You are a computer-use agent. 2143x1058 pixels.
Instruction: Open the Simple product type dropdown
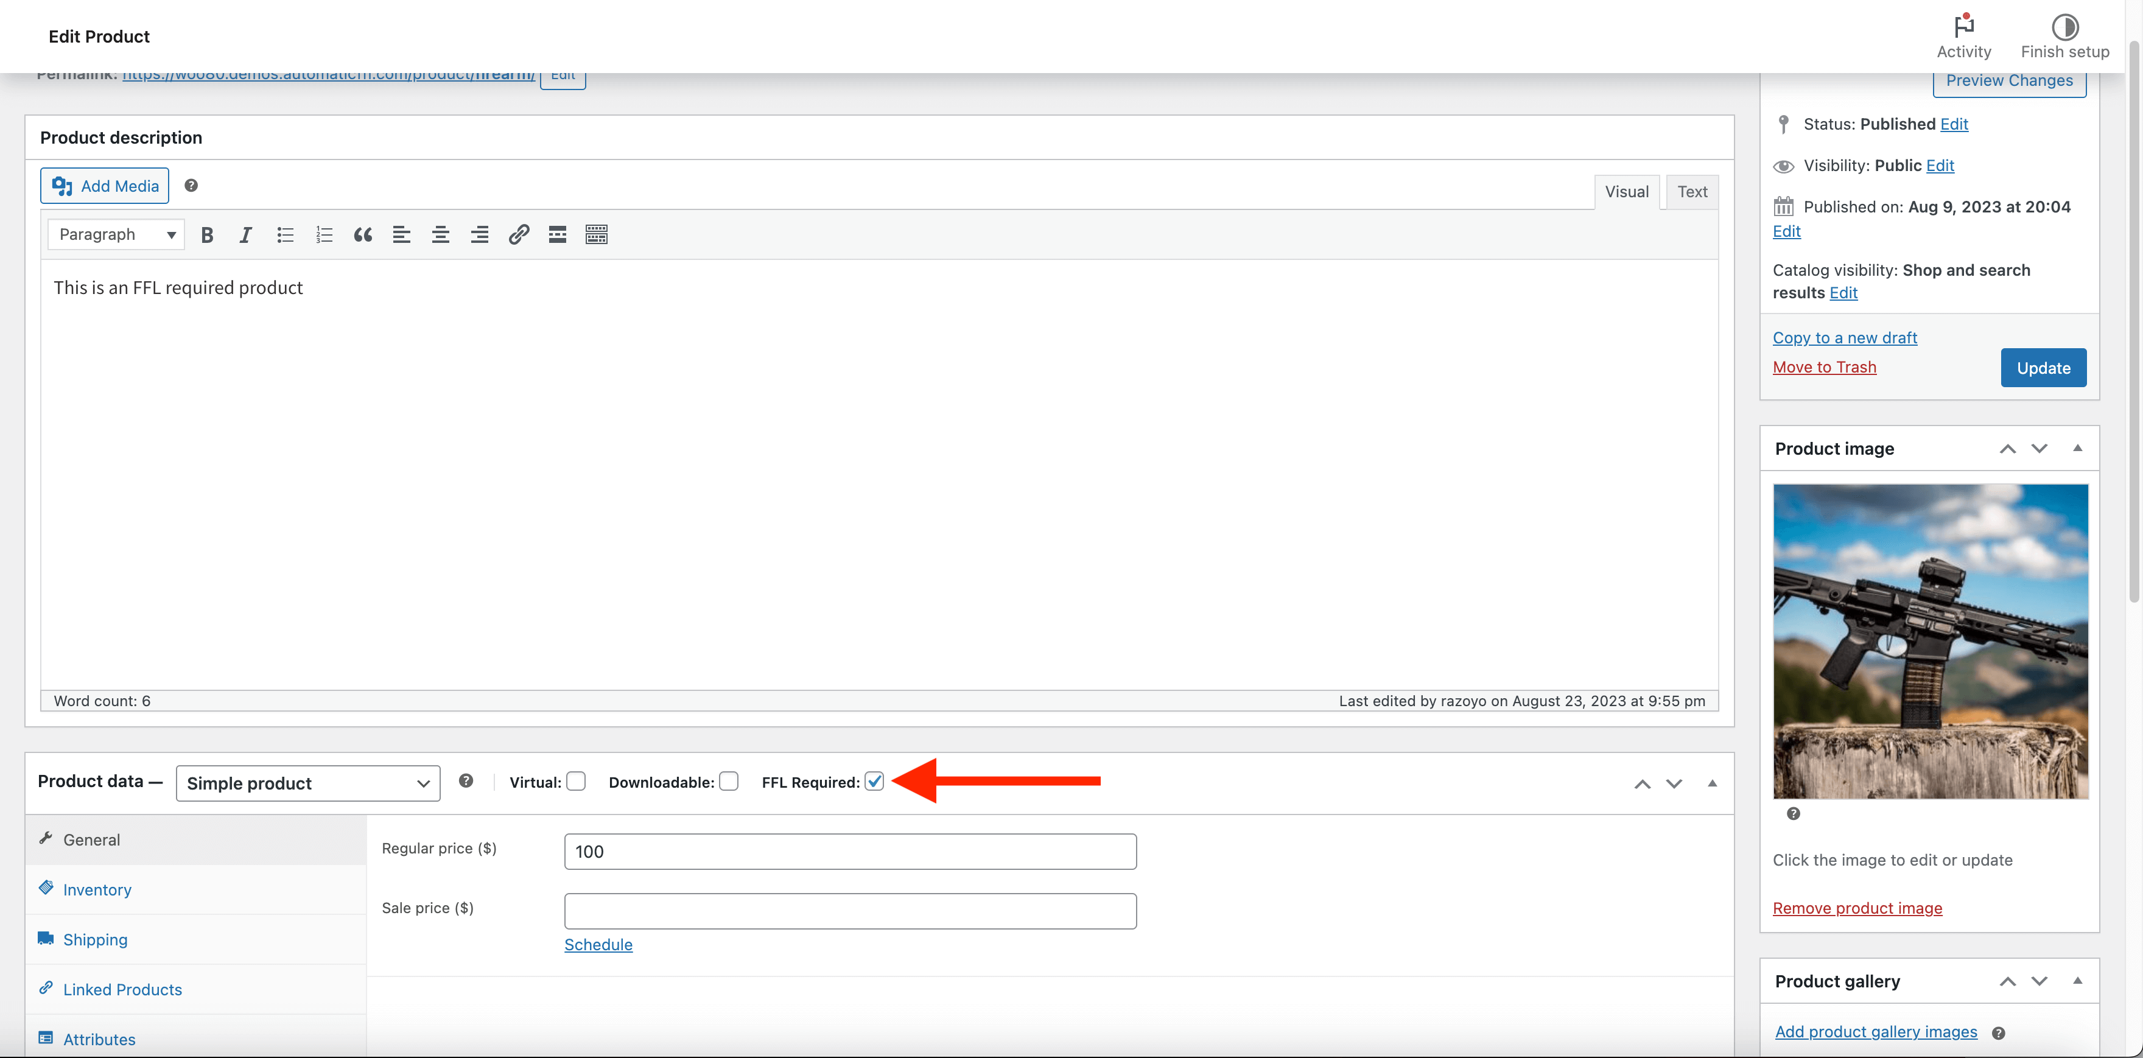[308, 783]
